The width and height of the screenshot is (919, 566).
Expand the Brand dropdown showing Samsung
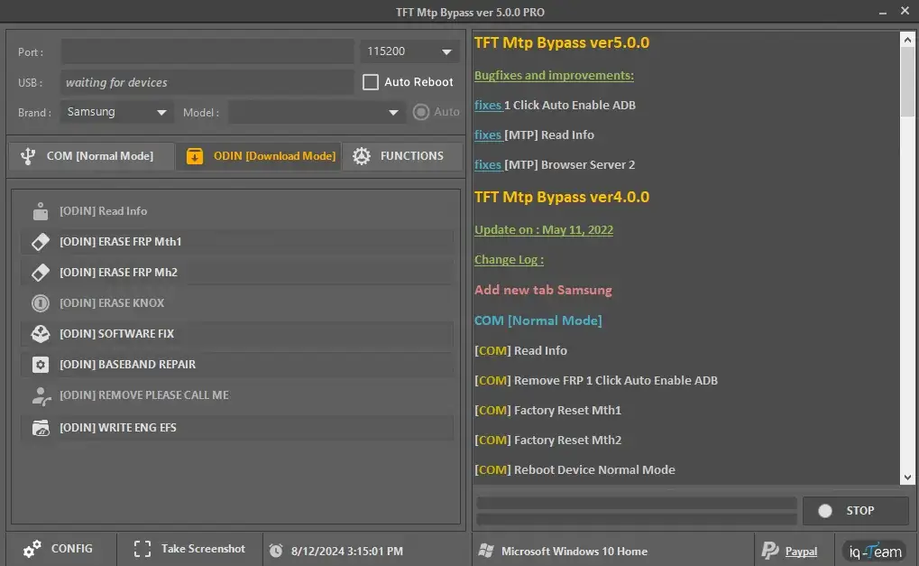tap(118, 113)
